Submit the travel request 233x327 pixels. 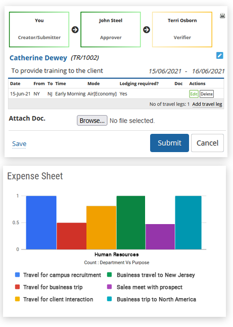[x=169, y=143]
